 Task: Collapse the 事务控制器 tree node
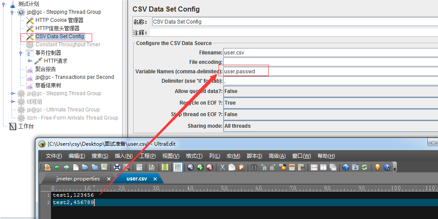pyautogui.click(x=20, y=53)
